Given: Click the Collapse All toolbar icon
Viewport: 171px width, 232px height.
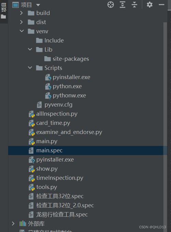Looking at the screenshot, I should point(134,5).
